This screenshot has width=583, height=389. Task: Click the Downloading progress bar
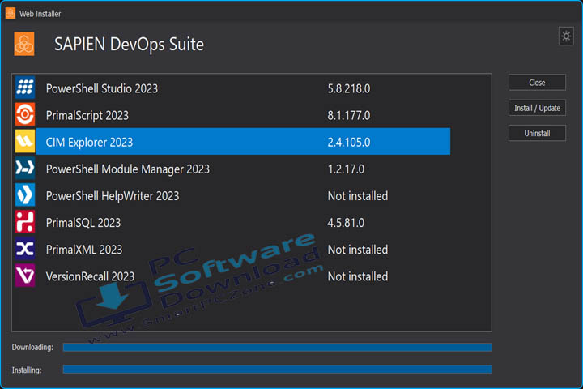278,348
